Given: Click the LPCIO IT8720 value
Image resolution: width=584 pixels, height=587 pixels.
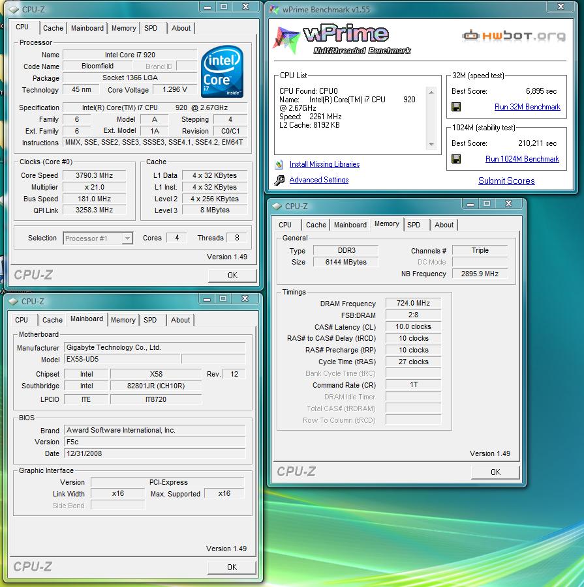Looking at the screenshot, I should (156, 399).
